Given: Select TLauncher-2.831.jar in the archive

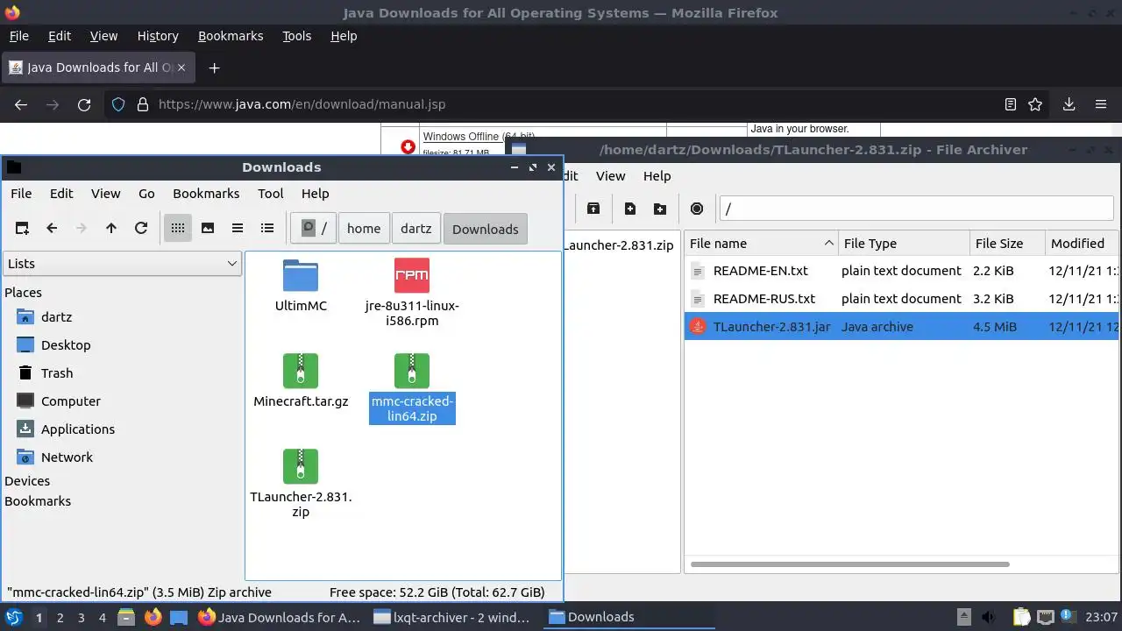Looking at the screenshot, I should (x=901, y=327).
